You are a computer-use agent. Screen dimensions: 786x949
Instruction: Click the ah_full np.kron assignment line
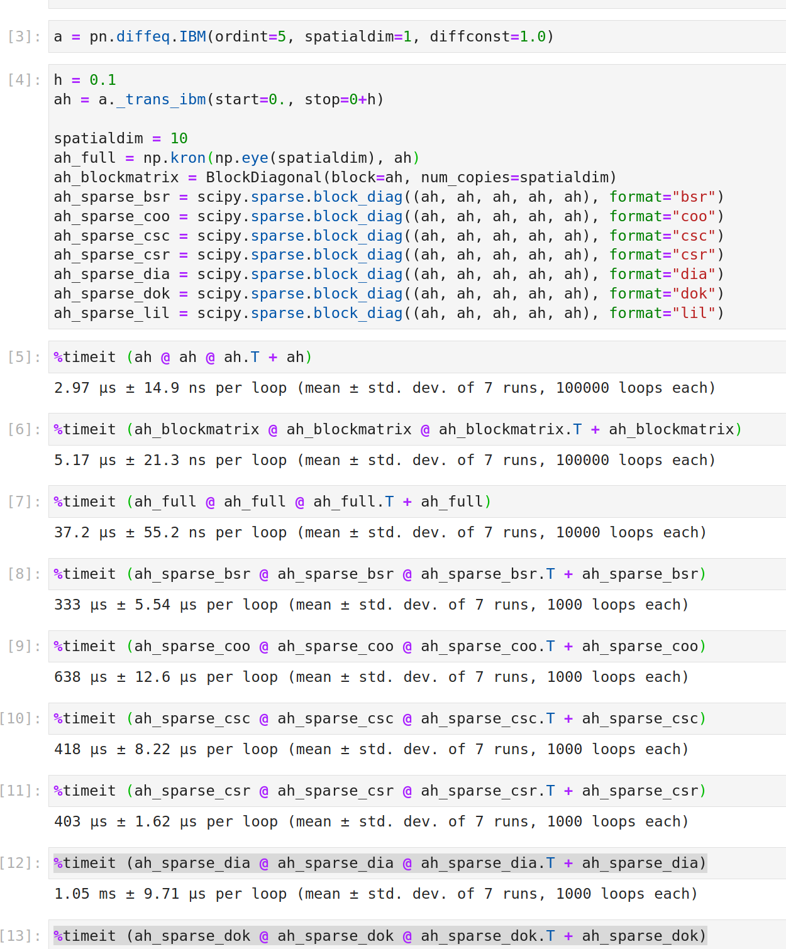point(237,158)
